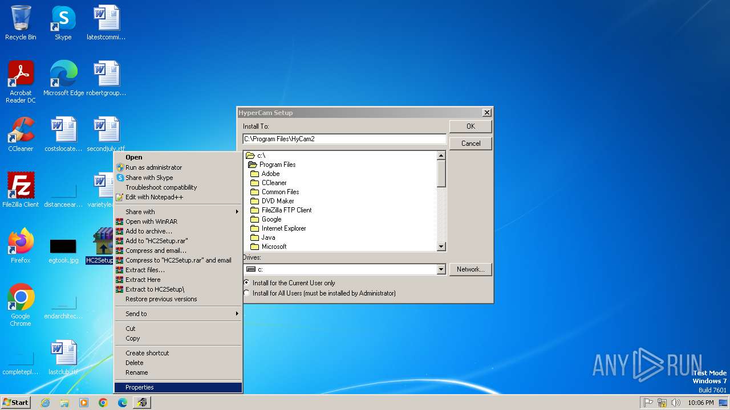Choose Open with WinRAR

click(x=178, y=222)
